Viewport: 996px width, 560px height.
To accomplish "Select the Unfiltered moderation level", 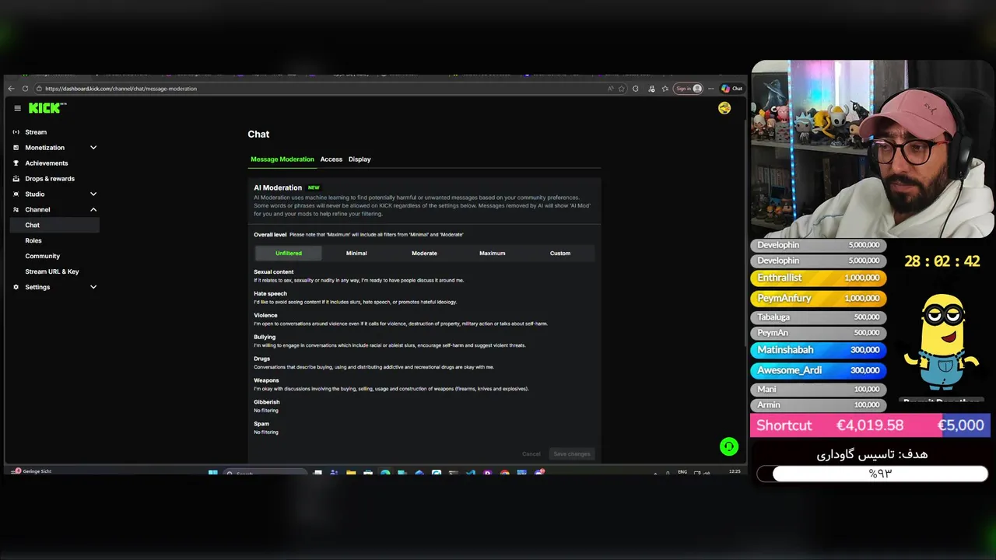I will (x=289, y=253).
